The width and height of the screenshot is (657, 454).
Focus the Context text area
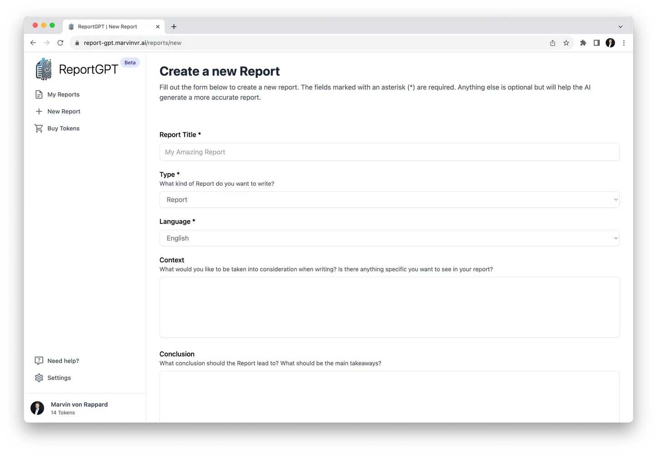tap(389, 307)
